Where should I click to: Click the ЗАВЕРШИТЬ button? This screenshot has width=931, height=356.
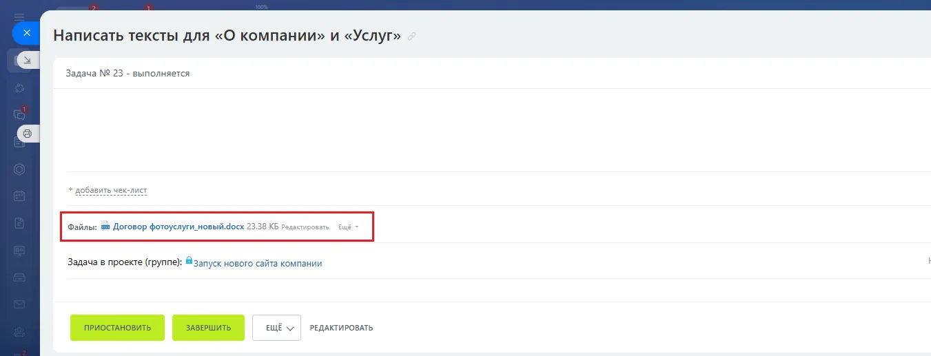[x=208, y=328]
